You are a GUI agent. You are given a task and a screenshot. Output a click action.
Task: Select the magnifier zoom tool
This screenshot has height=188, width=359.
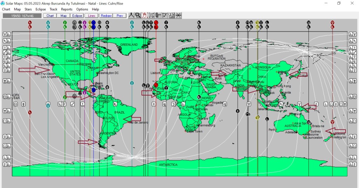tap(138, 15)
